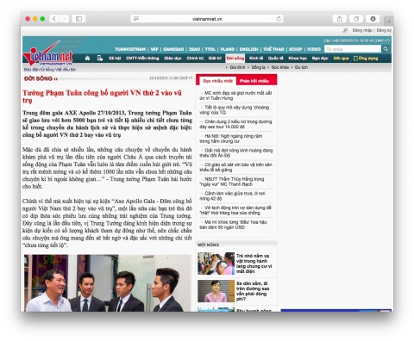The image size is (414, 341).
Task: Open the ECHIP top link
Action: tap(295, 49)
